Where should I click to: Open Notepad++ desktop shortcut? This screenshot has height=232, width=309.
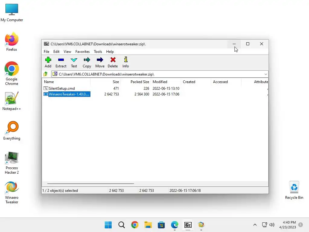12,101
